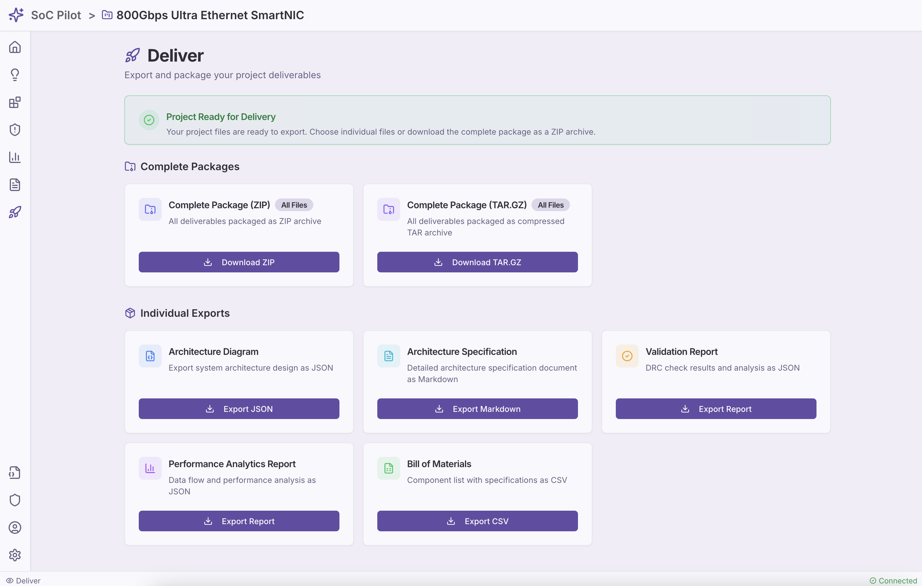
Task: Export the Validation Report
Action: point(716,408)
